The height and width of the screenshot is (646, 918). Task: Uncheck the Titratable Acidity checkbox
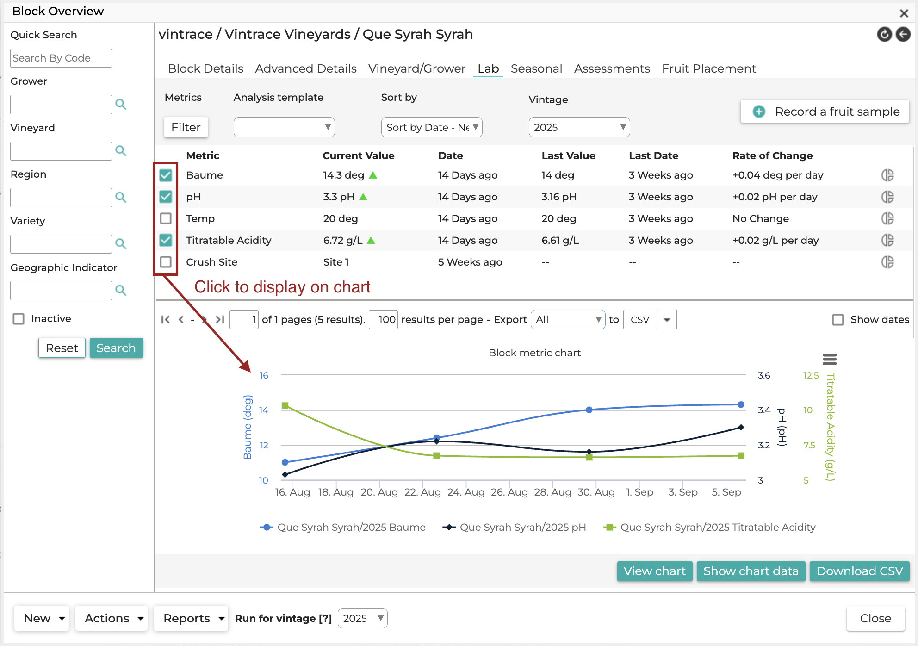[x=166, y=240]
